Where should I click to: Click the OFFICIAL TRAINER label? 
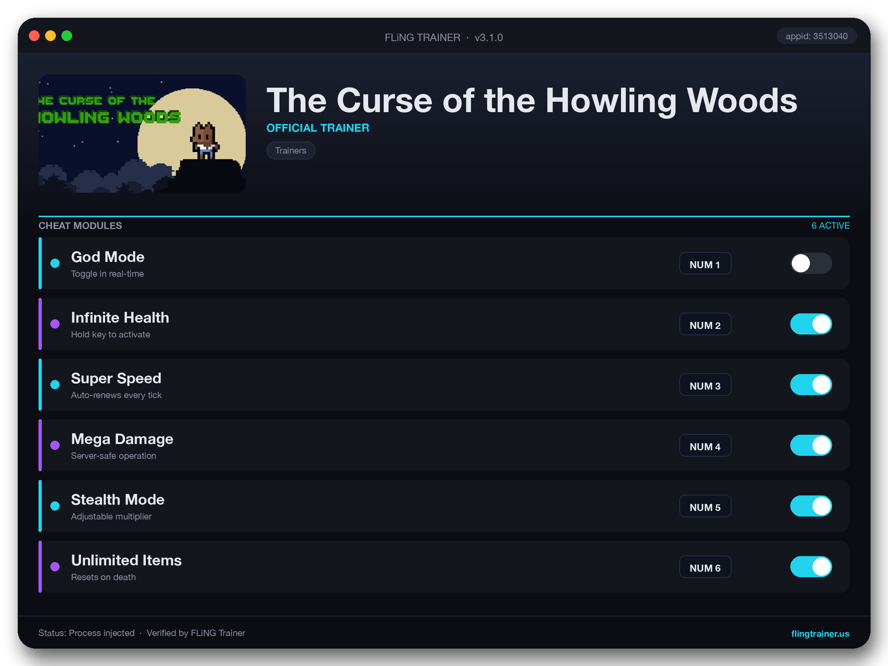318,128
